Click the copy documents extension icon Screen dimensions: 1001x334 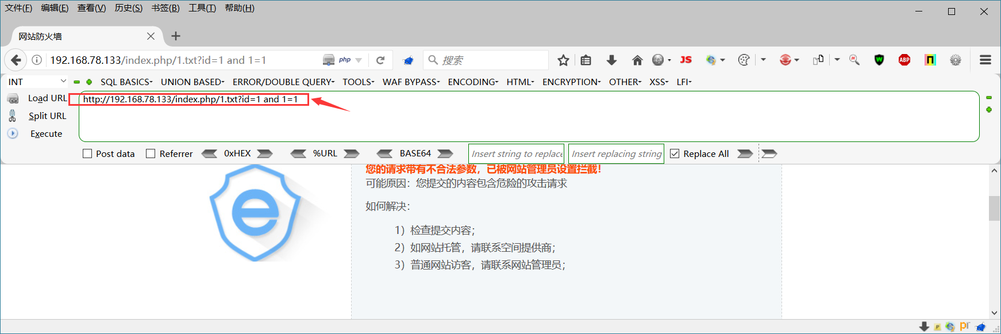click(x=818, y=60)
